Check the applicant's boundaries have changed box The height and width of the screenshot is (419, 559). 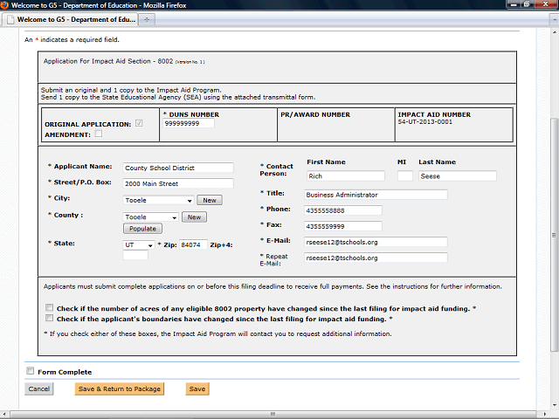49,319
